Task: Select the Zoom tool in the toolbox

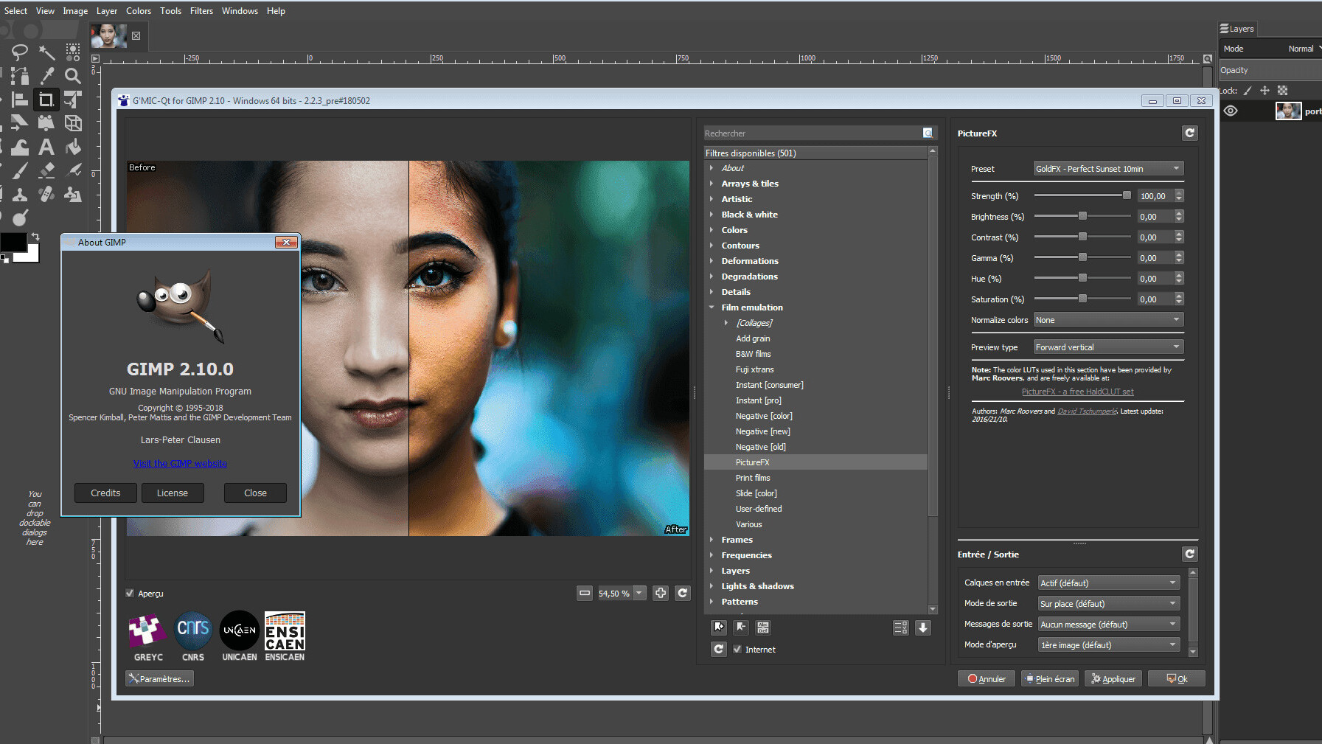Action: [72, 75]
